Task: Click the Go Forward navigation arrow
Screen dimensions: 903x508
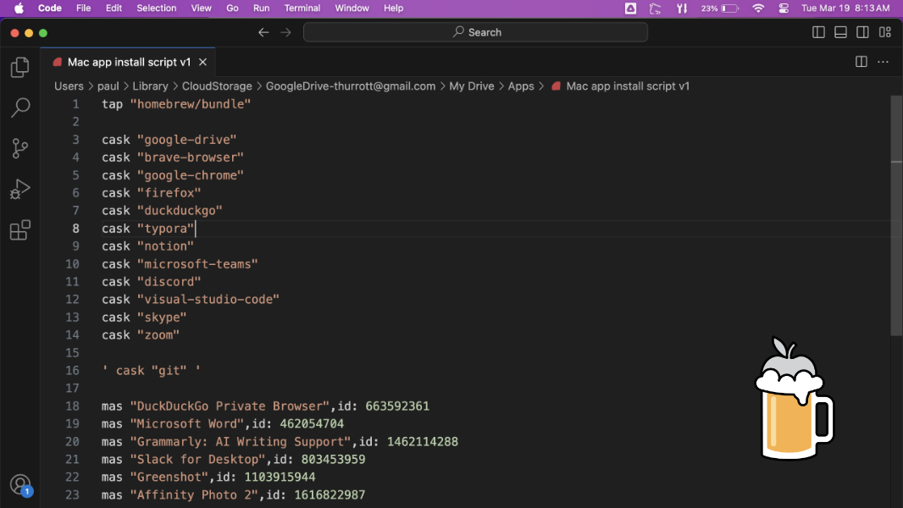Action: click(x=285, y=31)
